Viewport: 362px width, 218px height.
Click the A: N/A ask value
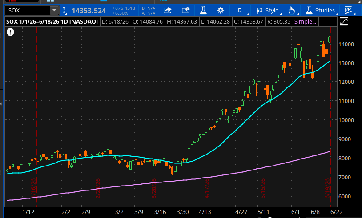tap(149, 13)
